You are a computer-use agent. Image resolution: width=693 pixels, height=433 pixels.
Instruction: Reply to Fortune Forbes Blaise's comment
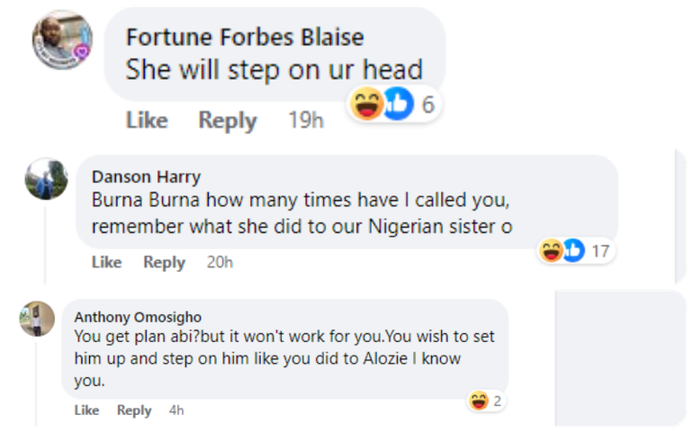tap(228, 120)
